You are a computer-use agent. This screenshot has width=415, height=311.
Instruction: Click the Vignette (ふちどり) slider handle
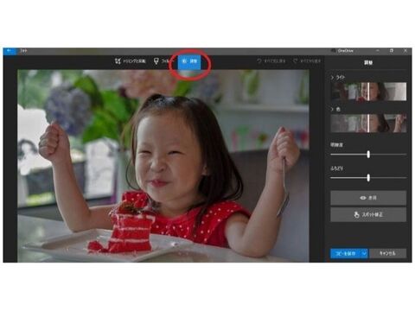(x=368, y=178)
